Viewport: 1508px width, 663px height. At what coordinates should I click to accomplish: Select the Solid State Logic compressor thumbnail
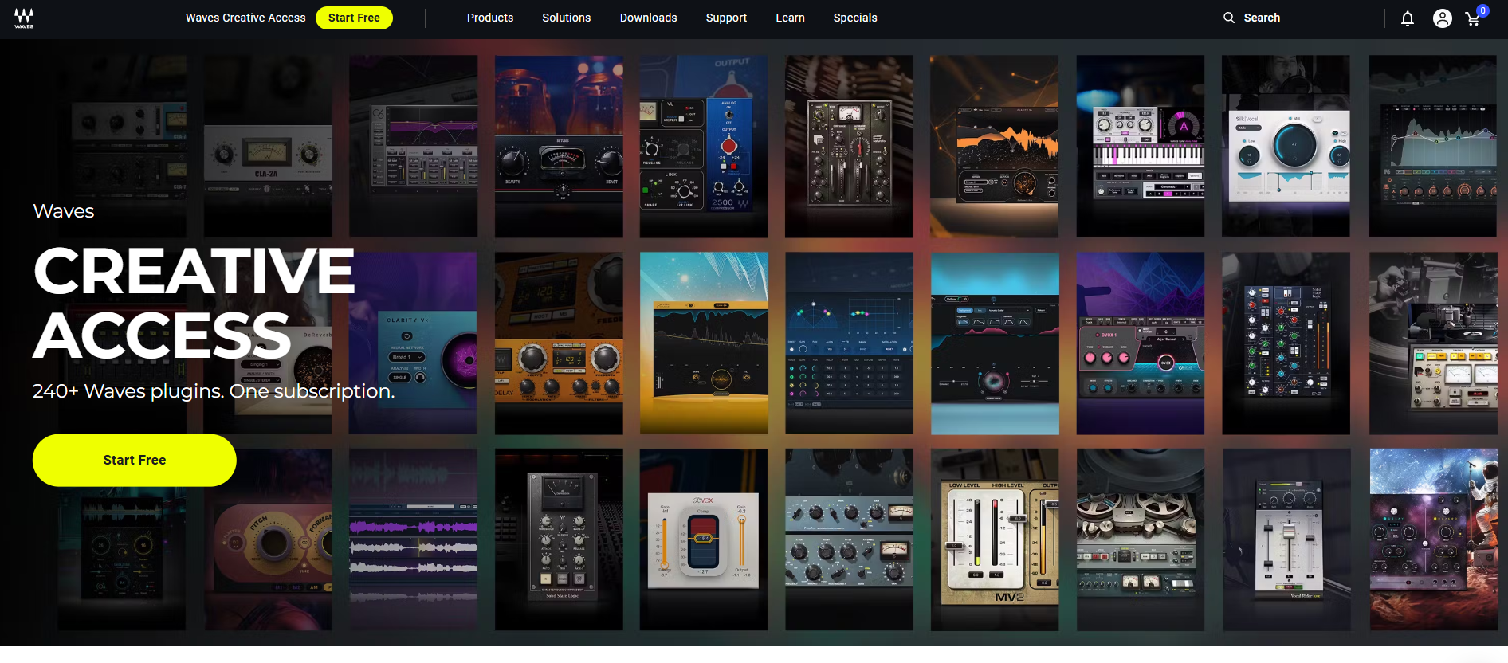click(x=559, y=539)
